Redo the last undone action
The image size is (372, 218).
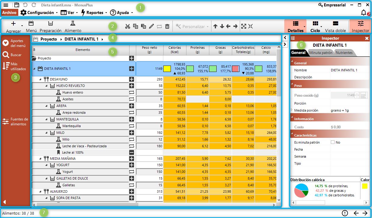34,5
